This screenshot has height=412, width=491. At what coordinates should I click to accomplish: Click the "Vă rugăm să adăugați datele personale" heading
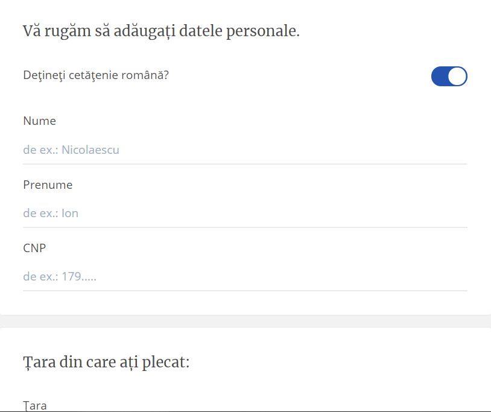click(161, 31)
